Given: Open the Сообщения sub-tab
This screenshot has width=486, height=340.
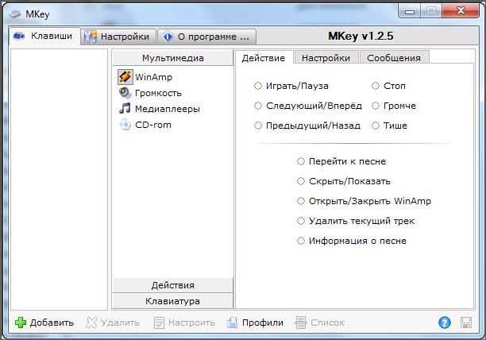Looking at the screenshot, I should tap(394, 58).
